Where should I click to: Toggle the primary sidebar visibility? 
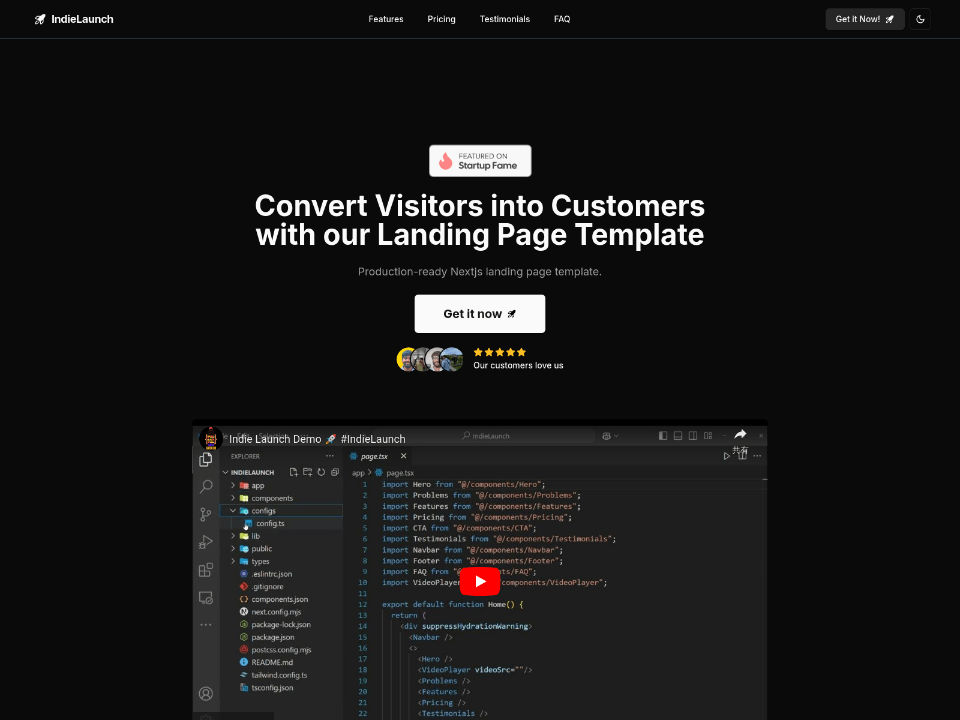tap(663, 436)
